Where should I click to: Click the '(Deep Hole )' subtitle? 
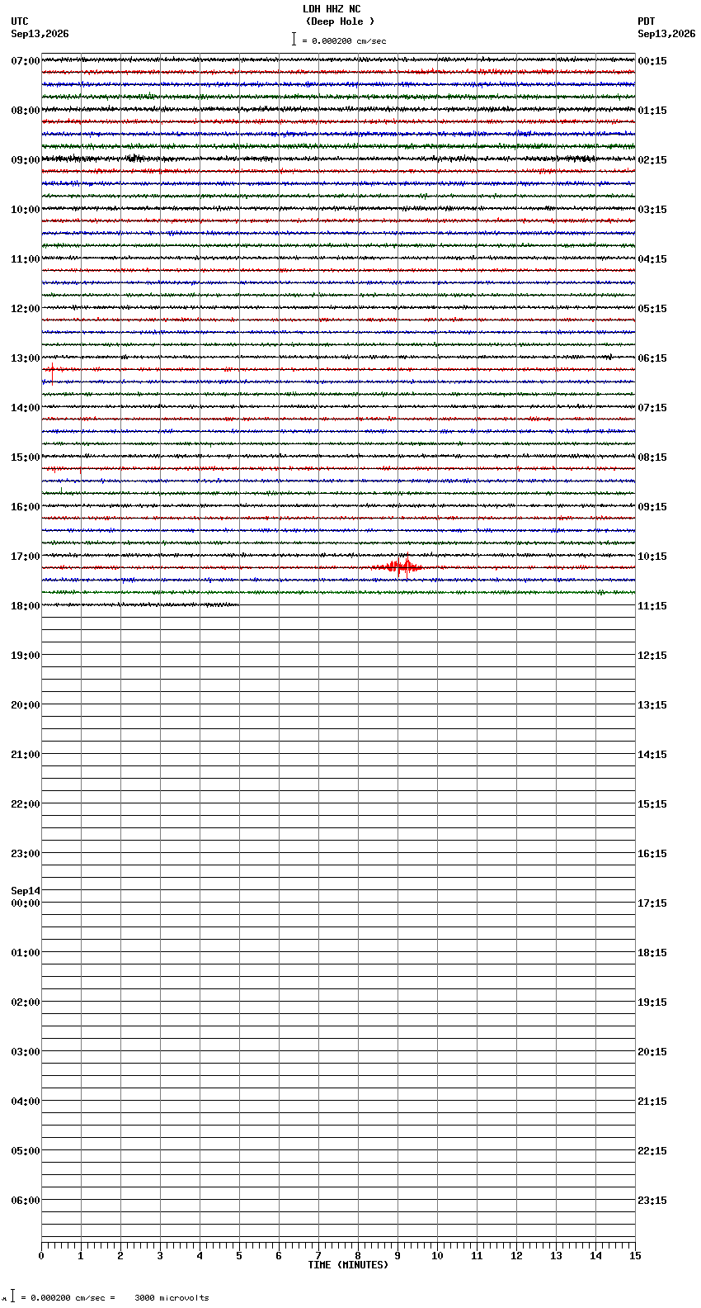340,21
